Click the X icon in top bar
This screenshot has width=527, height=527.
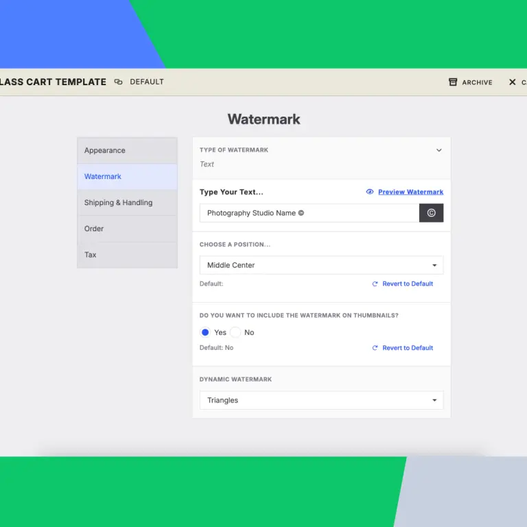coord(512,82)
